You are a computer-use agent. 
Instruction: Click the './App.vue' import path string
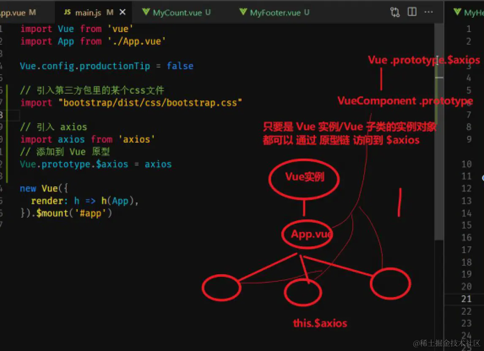[137, 41]
